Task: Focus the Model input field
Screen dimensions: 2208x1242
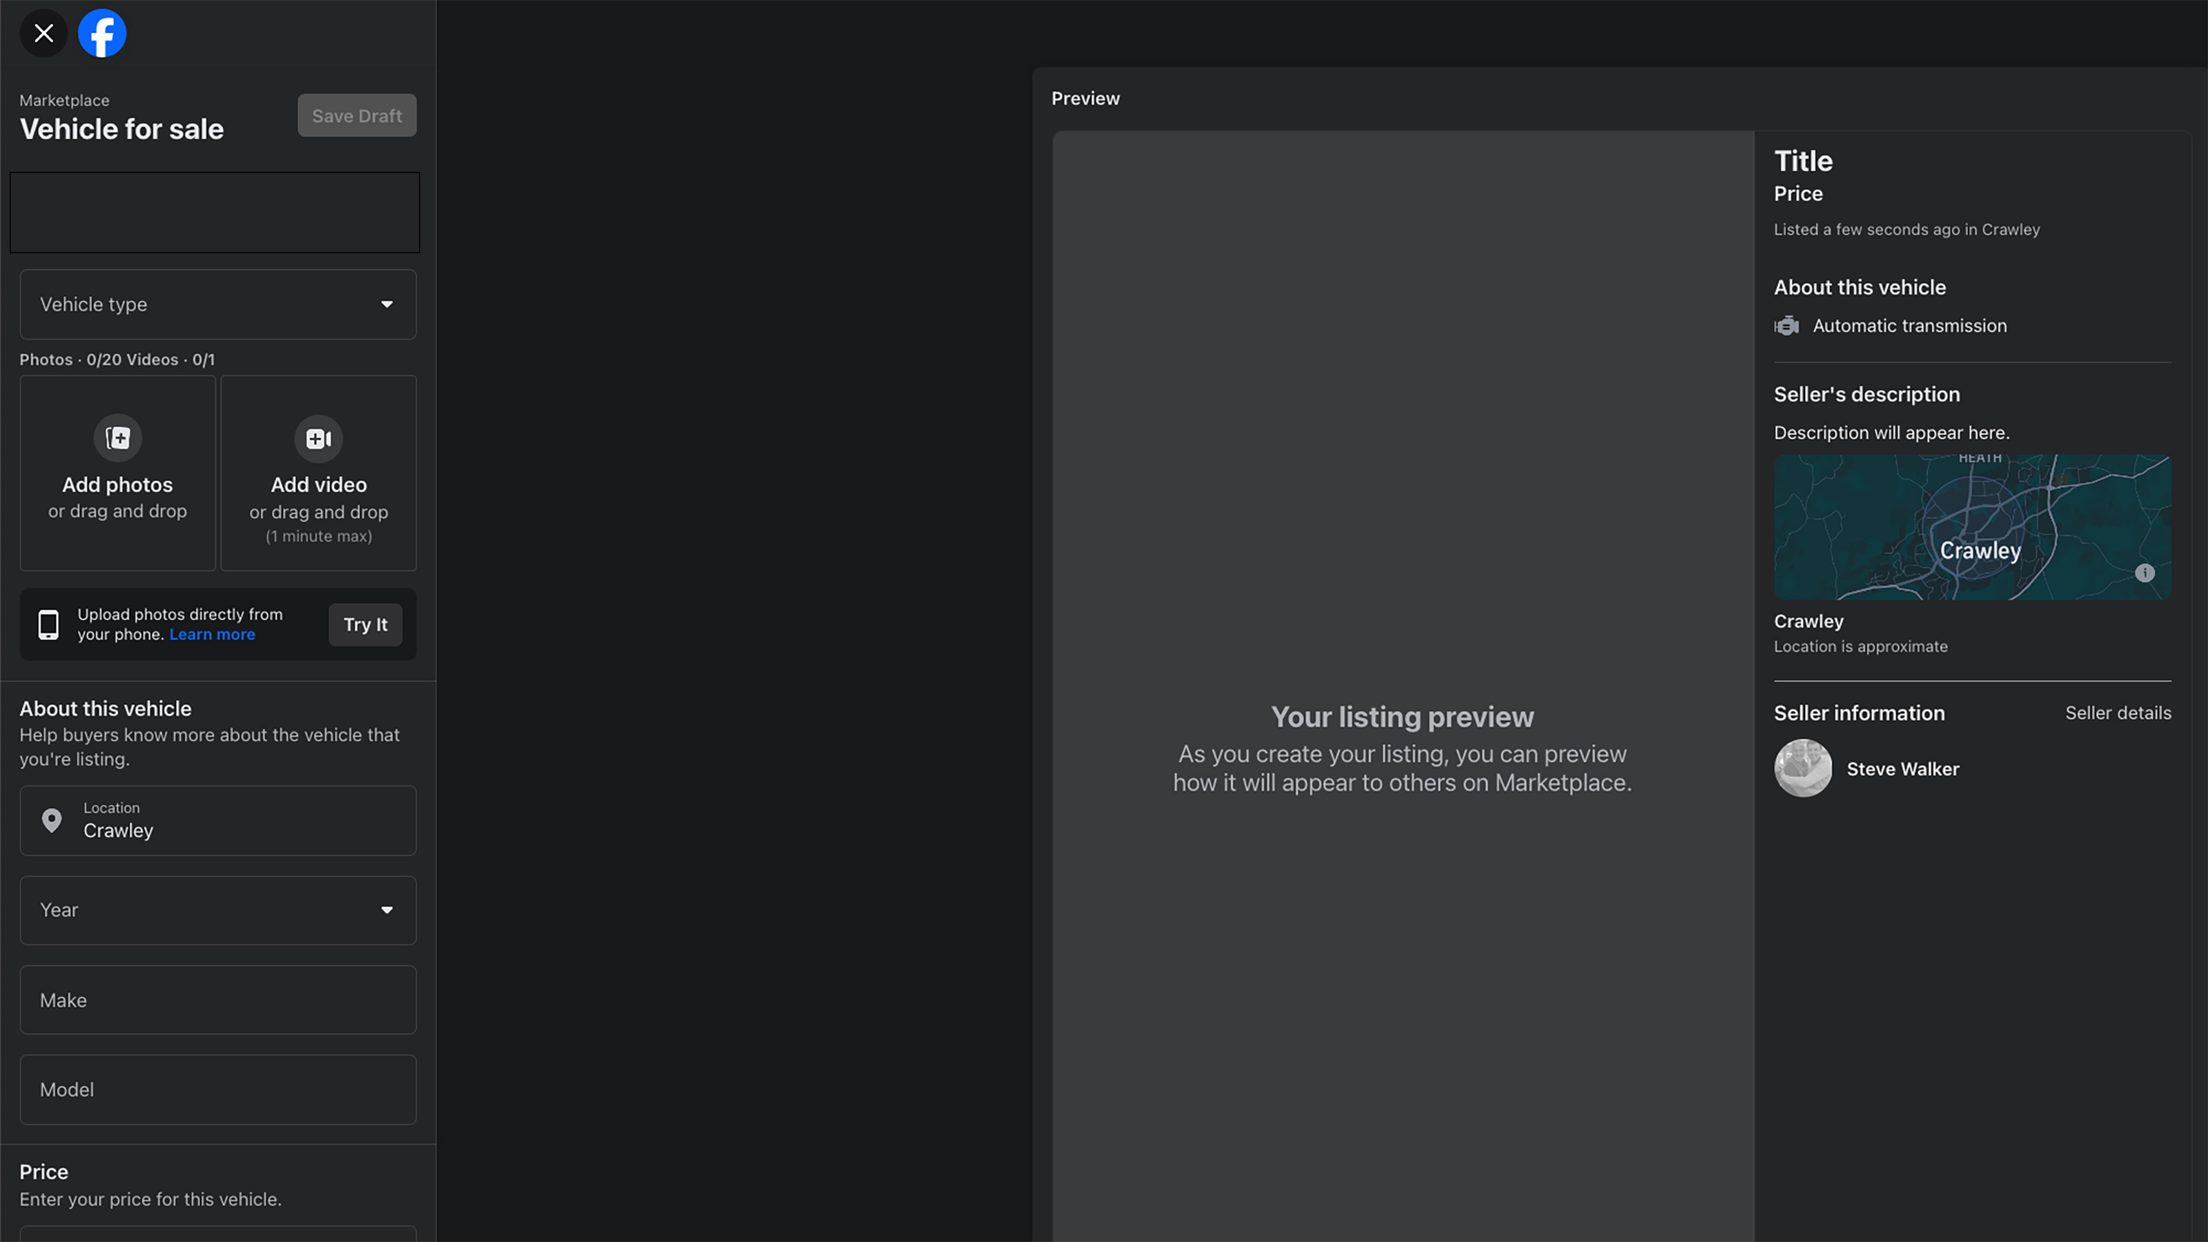Action: [x=218, y=1090]
